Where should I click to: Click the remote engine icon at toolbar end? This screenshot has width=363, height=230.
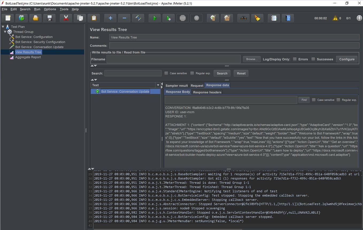click(x=359, y=18)
